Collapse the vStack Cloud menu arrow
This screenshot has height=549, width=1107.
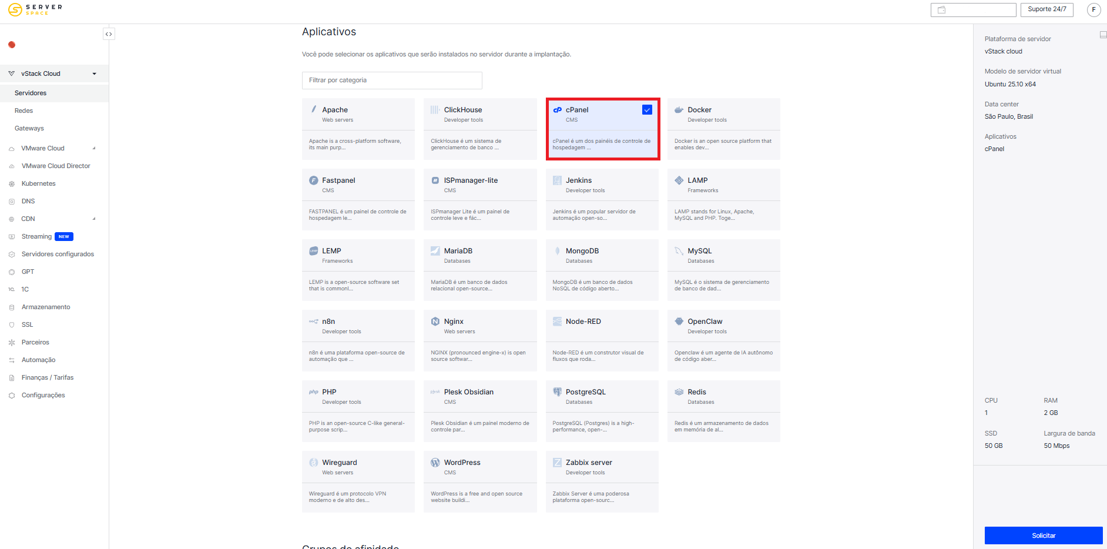[x=94, y=73]
